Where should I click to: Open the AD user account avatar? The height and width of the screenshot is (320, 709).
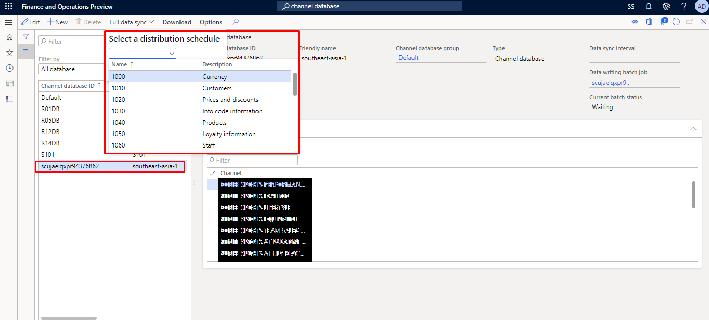701,7
